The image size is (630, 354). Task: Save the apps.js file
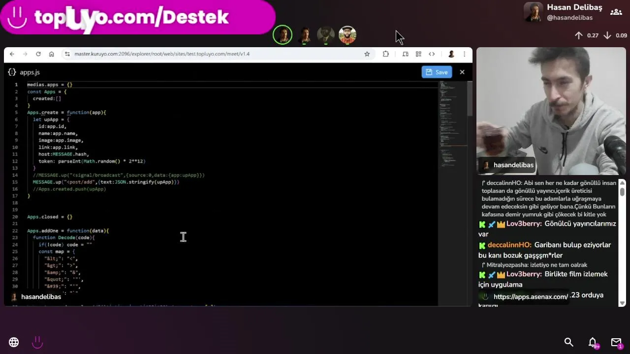pos(437,72)
